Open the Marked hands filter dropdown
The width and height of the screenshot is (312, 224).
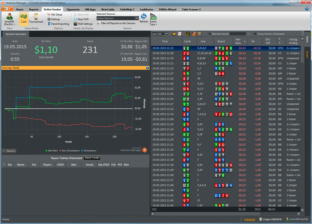(x=248, y=34)
